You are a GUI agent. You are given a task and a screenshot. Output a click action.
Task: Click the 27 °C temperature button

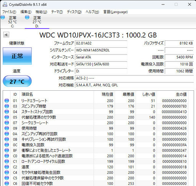pos(17,81)
